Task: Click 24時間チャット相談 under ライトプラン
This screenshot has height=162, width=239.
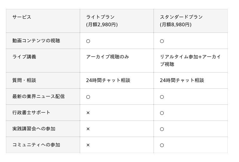Action: click(108, 80)
